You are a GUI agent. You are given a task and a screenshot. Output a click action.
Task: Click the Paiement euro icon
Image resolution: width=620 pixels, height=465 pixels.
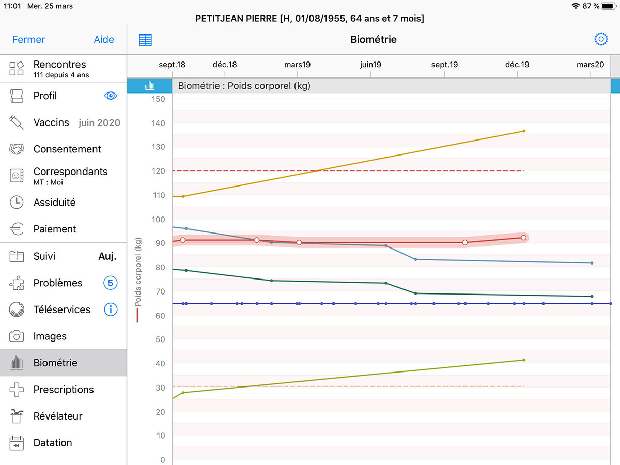[x=17, y=229]
